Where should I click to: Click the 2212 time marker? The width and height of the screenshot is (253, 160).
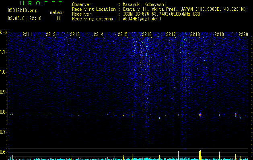tap(51, 34)
